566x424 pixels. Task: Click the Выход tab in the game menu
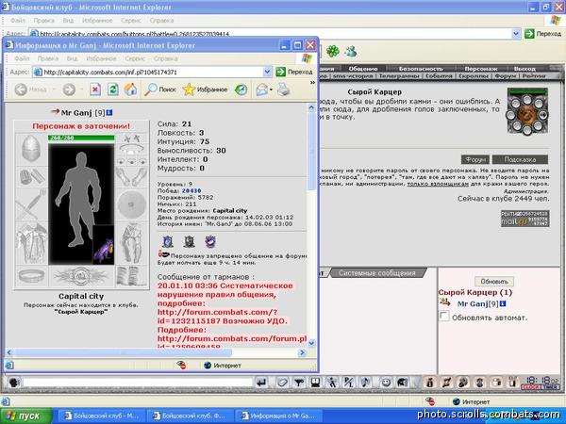tap(524, 69)
